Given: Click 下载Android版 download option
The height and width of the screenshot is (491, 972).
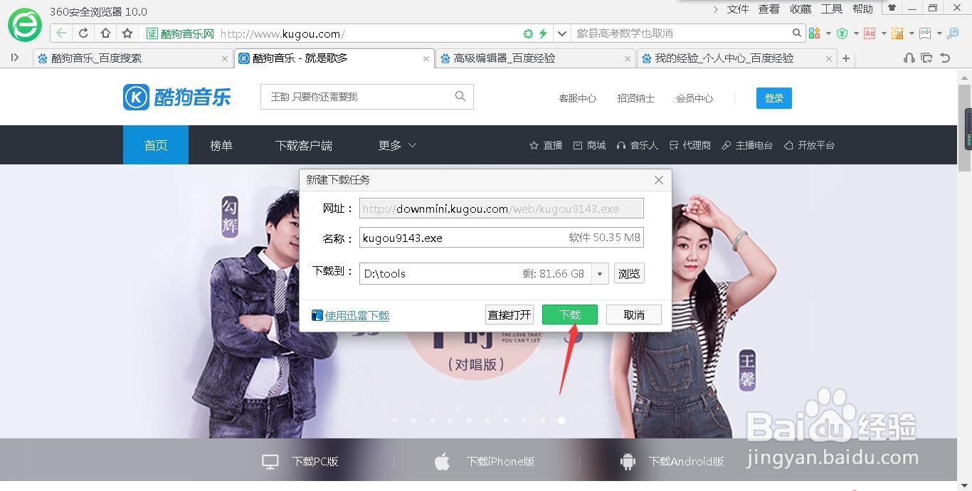Looking at the screenshot, I should pyautogui.click(x=672, y=461).
